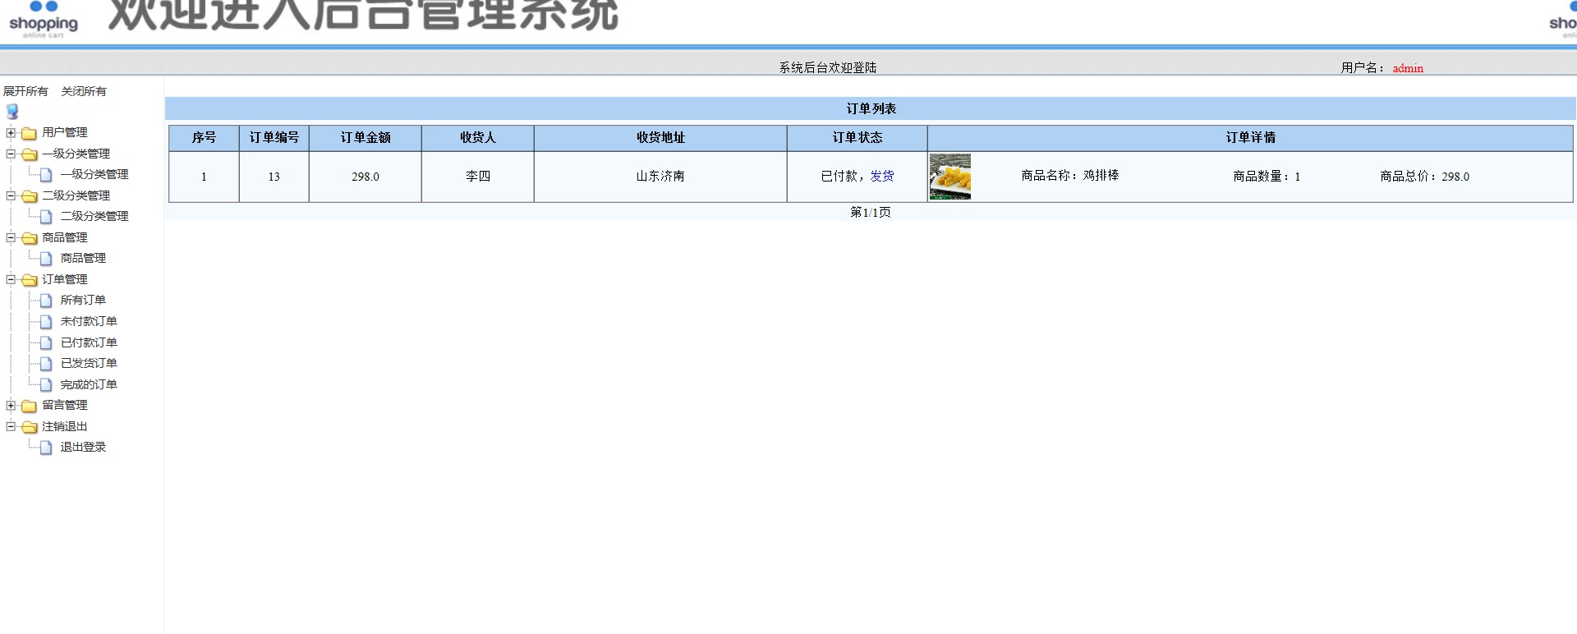
Task: Select 退出登录 to log out
Action: tap(83, 447)
